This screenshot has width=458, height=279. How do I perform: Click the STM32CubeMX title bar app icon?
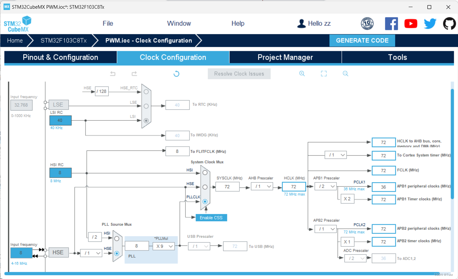point(6,7)
